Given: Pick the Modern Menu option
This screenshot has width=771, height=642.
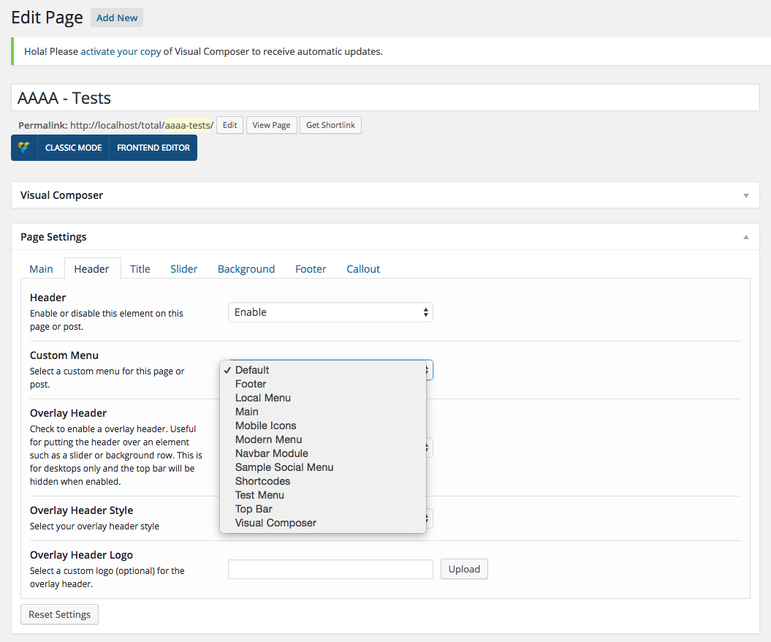Looking at the screenshot, I should click(x=322, y=439).
